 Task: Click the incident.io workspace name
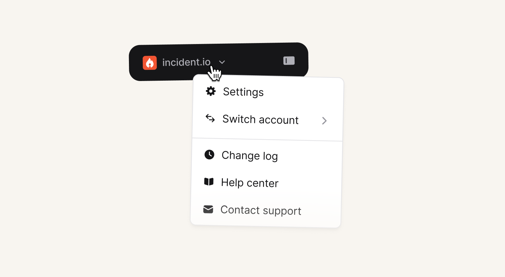[187, 62]
